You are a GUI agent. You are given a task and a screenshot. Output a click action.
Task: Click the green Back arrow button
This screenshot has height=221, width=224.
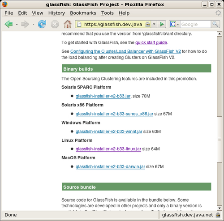coord(9,24)
